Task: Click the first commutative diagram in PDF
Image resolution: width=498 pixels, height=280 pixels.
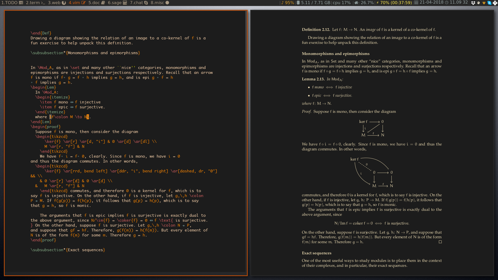Action: [x=372, y=128]
